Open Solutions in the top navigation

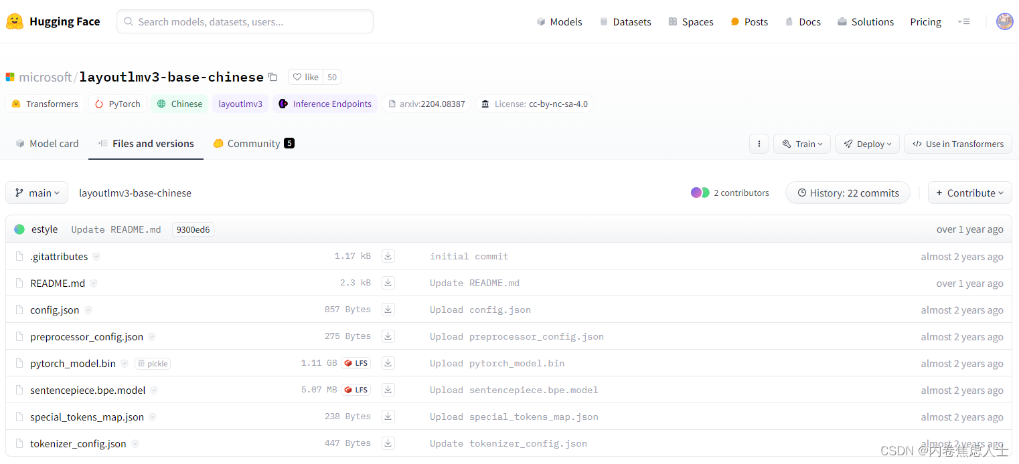pos(865,22)
